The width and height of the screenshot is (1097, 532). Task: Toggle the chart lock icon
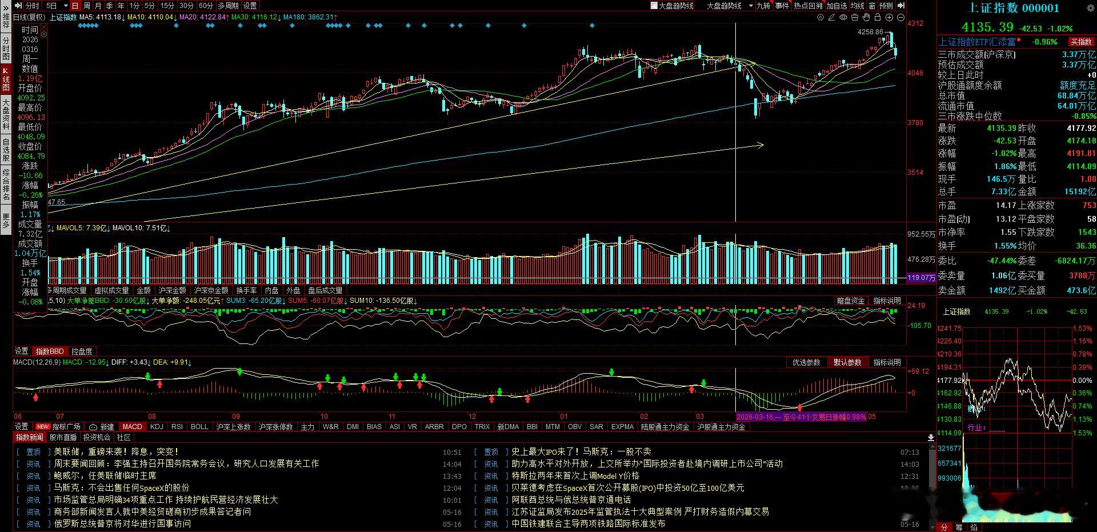pyautogui.click(x=878, y=17)
